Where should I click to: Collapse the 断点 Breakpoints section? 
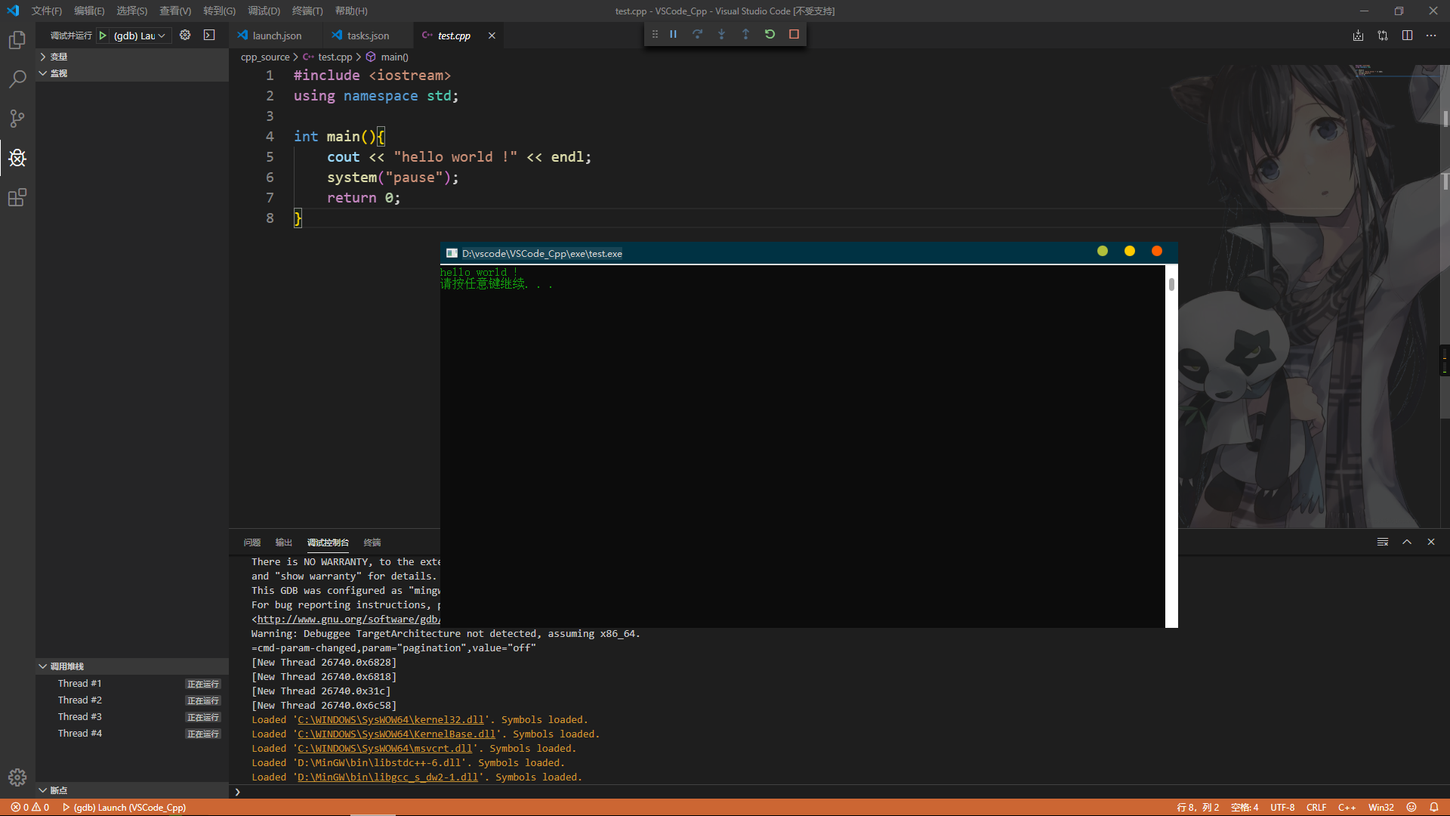(x=132, y=790)
